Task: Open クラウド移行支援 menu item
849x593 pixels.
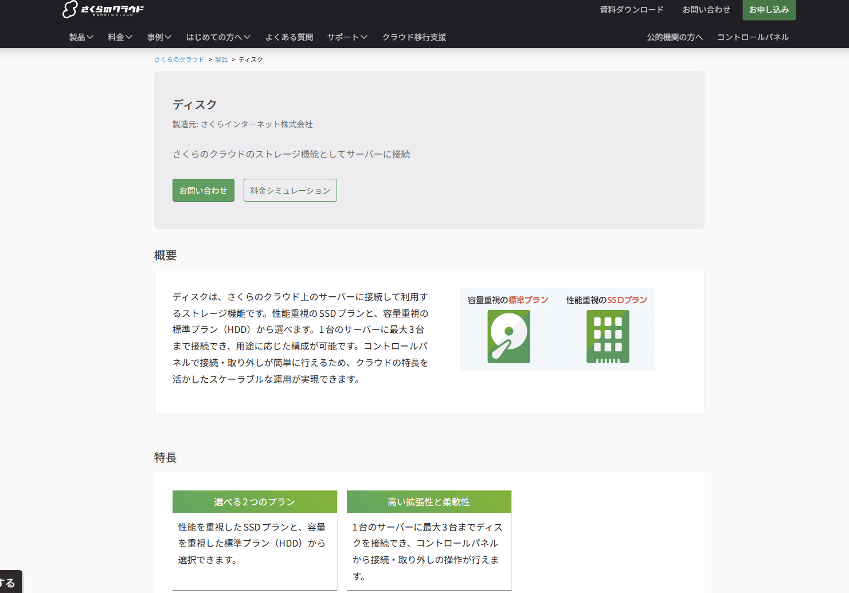Action: click(x=414, y=37)
